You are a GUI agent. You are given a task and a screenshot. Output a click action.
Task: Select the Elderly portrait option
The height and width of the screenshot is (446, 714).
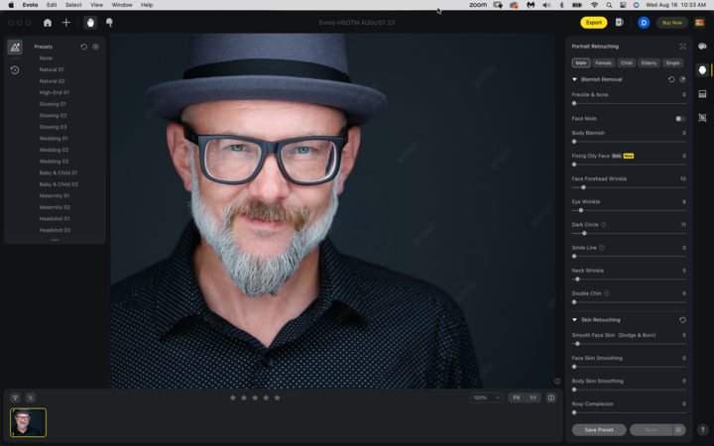coord(649,62)
